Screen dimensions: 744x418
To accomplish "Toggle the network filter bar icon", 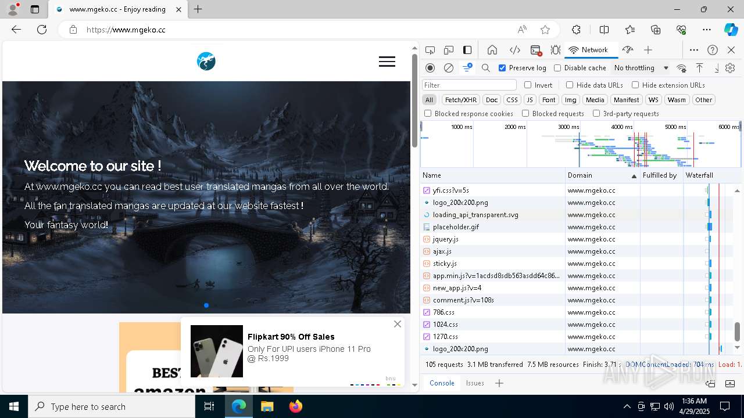I will 467,68.
